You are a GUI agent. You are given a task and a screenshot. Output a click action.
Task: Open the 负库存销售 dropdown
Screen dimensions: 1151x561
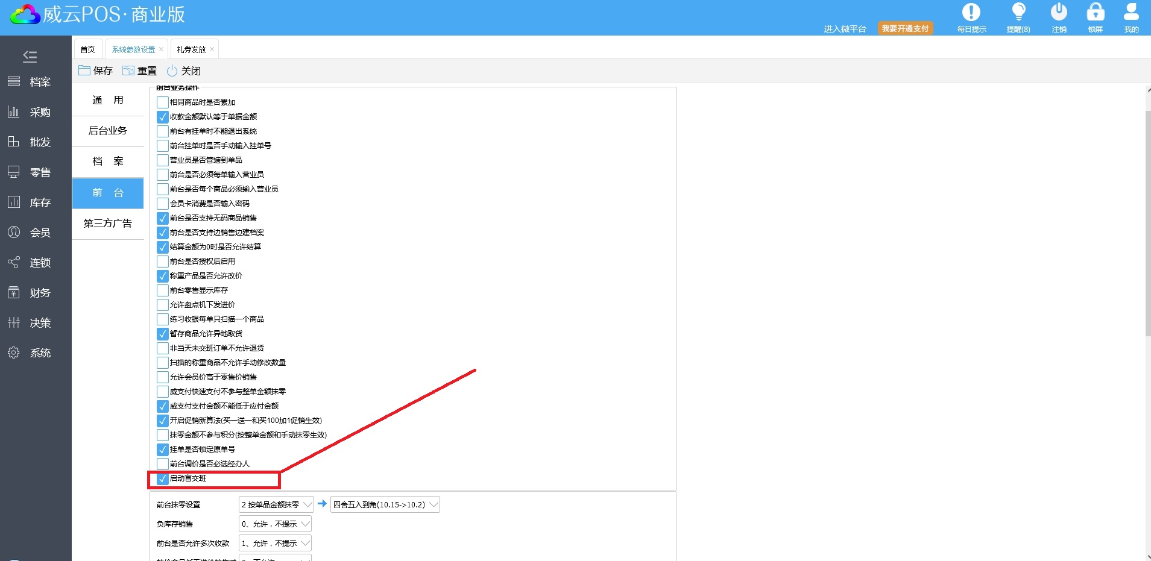point(275,524)
